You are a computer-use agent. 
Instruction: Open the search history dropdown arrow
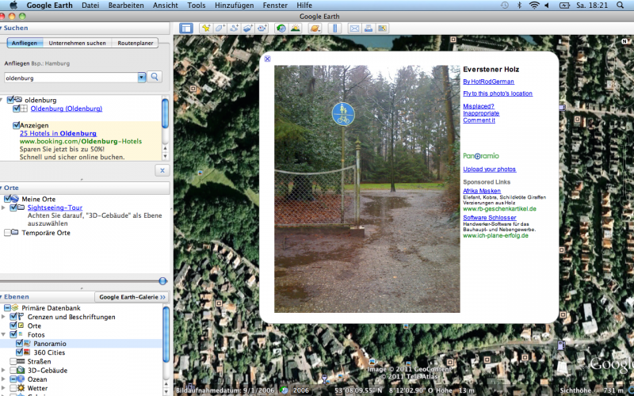pyautogui.click(x=142, y=77)
